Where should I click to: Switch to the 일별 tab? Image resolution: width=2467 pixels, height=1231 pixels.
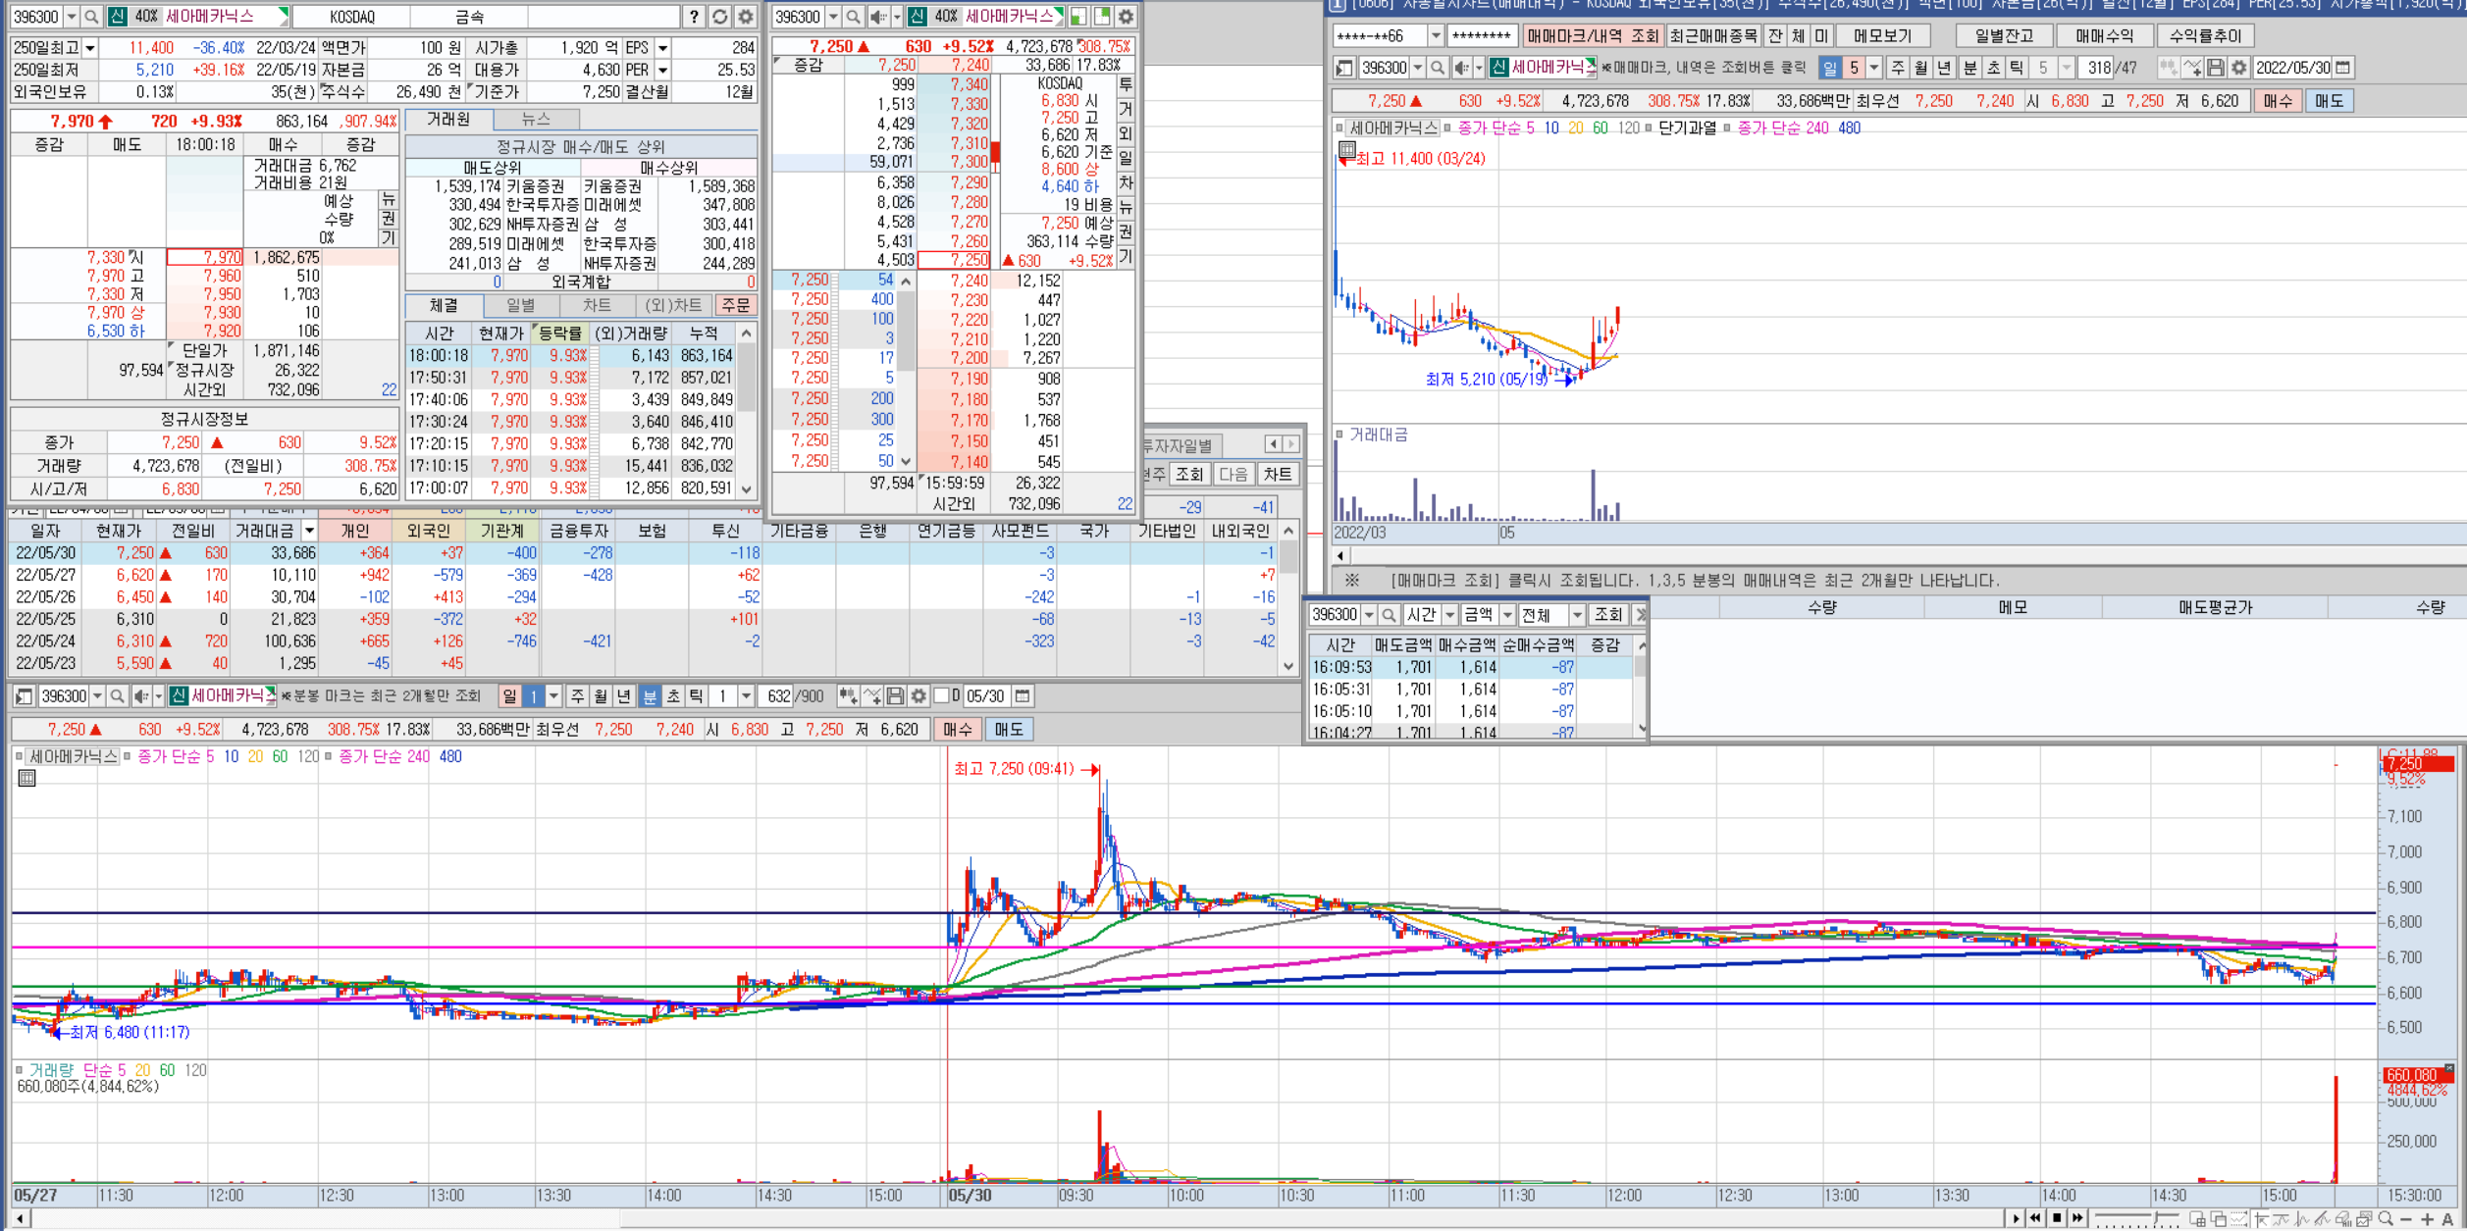(x=520, y=306)
